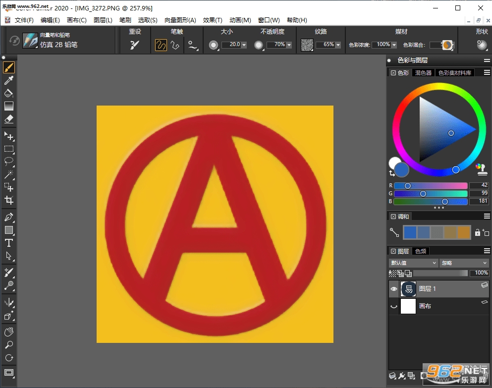Screen dimensions: 492x388
Task: Select the Cloner tool
Action: (x=9, y=273)
